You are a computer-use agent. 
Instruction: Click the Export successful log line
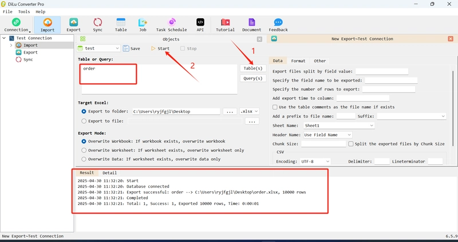[192, 192]
